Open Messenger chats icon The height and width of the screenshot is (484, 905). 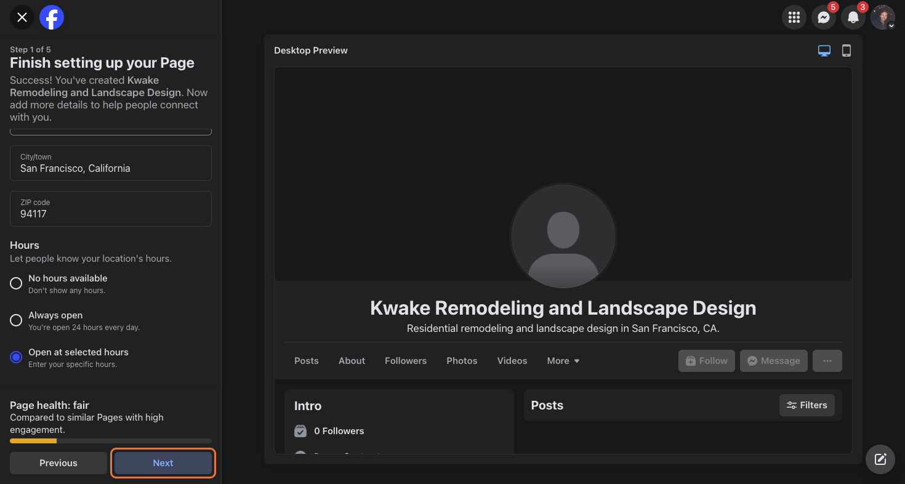pos(824,17)
